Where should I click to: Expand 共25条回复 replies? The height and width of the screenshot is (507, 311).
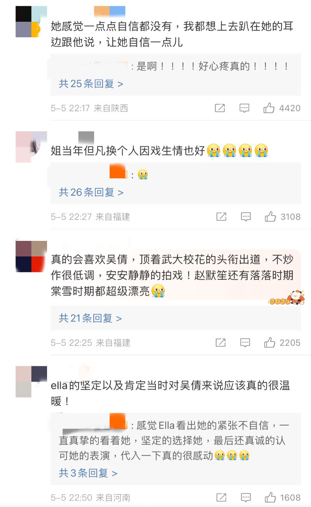click(x=91, y=84)
